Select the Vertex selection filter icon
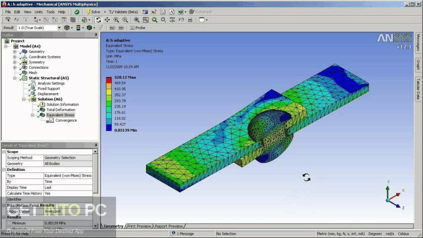Image resolution: width=423 pixels, height=238 pixels. [46, 20]
